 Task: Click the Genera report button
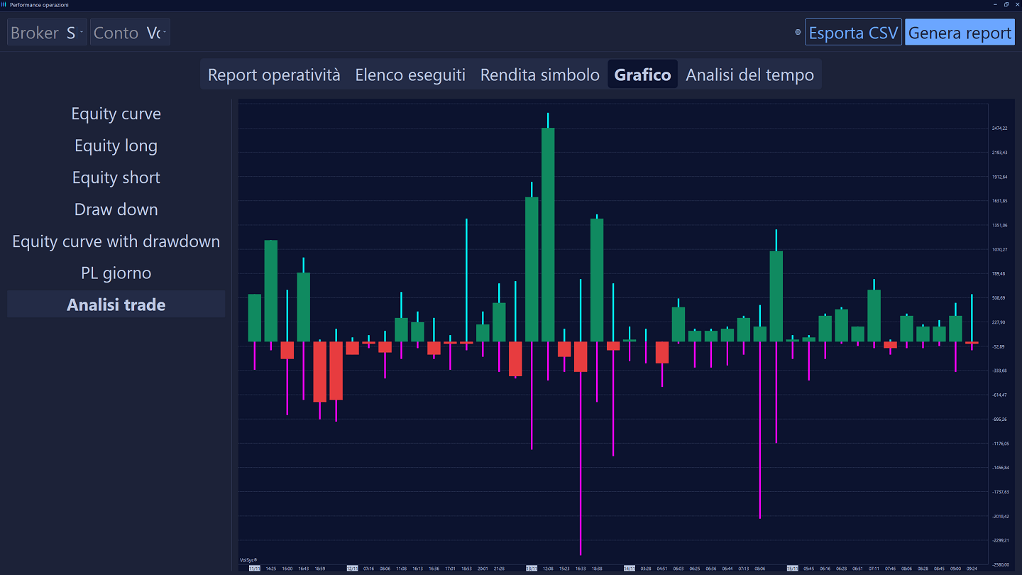(960, 33)
